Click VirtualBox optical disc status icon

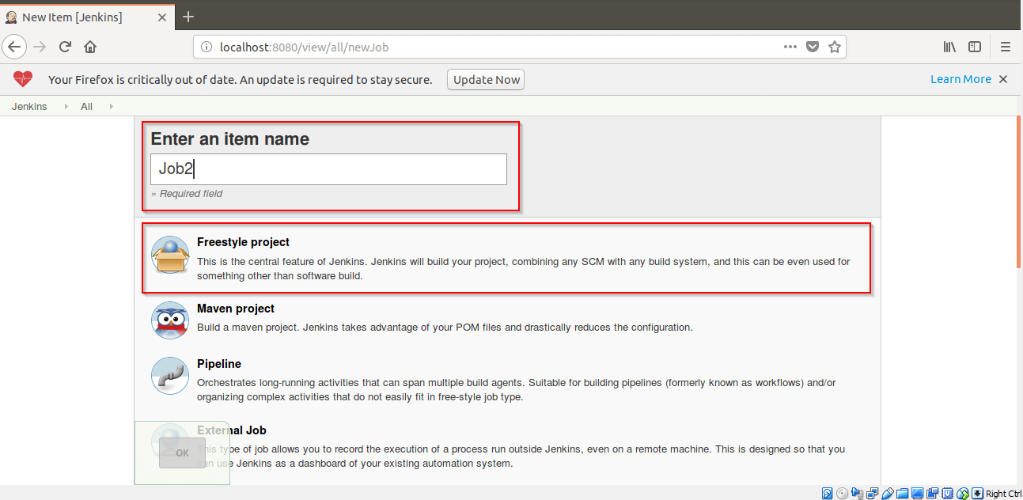point(842,494)
